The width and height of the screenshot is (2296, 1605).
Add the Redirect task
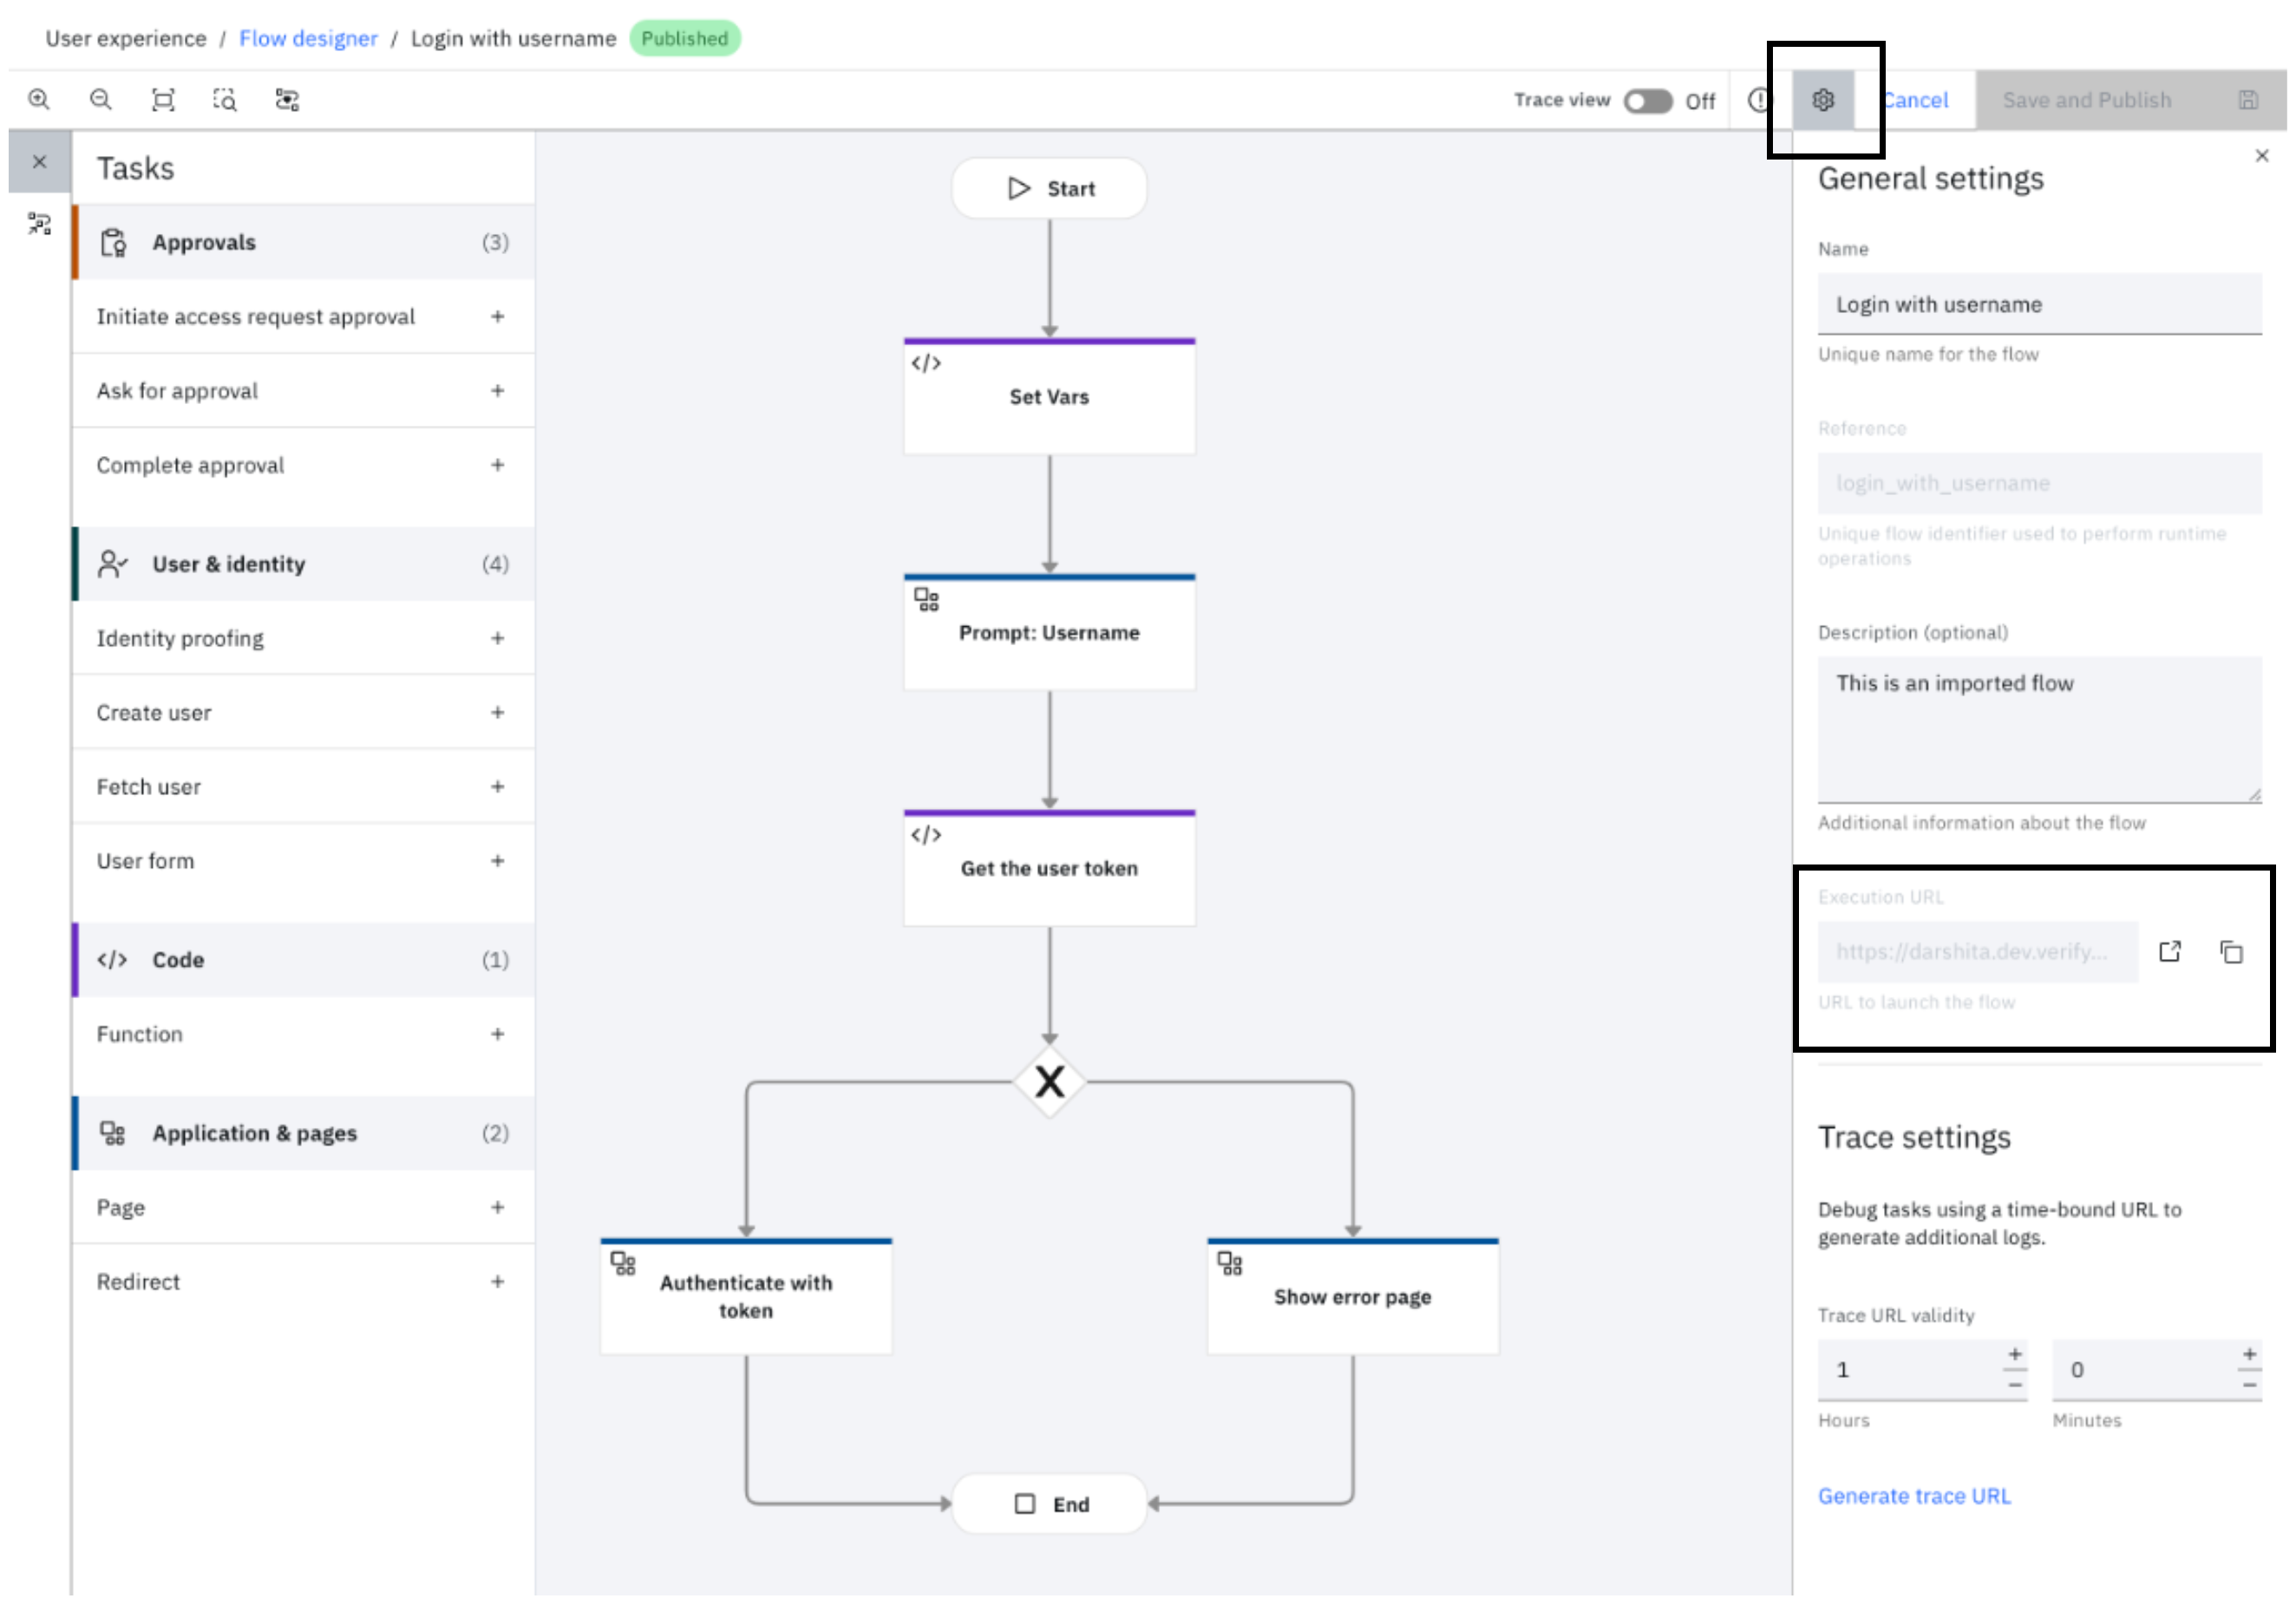[x=498, y=1282]
